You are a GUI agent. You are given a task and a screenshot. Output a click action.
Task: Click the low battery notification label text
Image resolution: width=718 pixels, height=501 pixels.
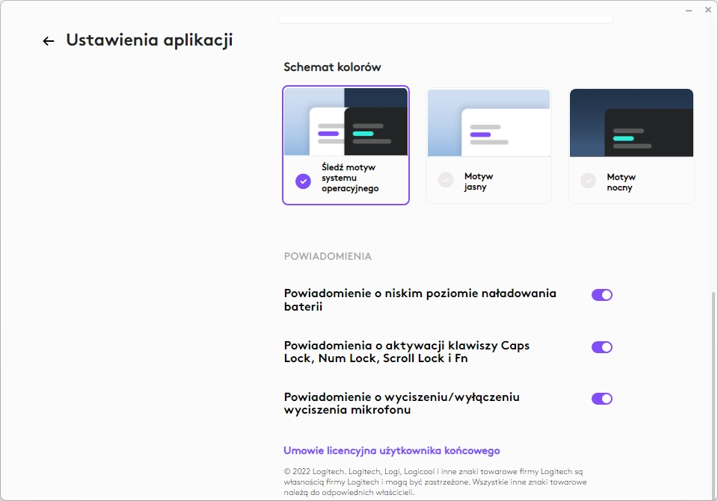coord(420,300)
